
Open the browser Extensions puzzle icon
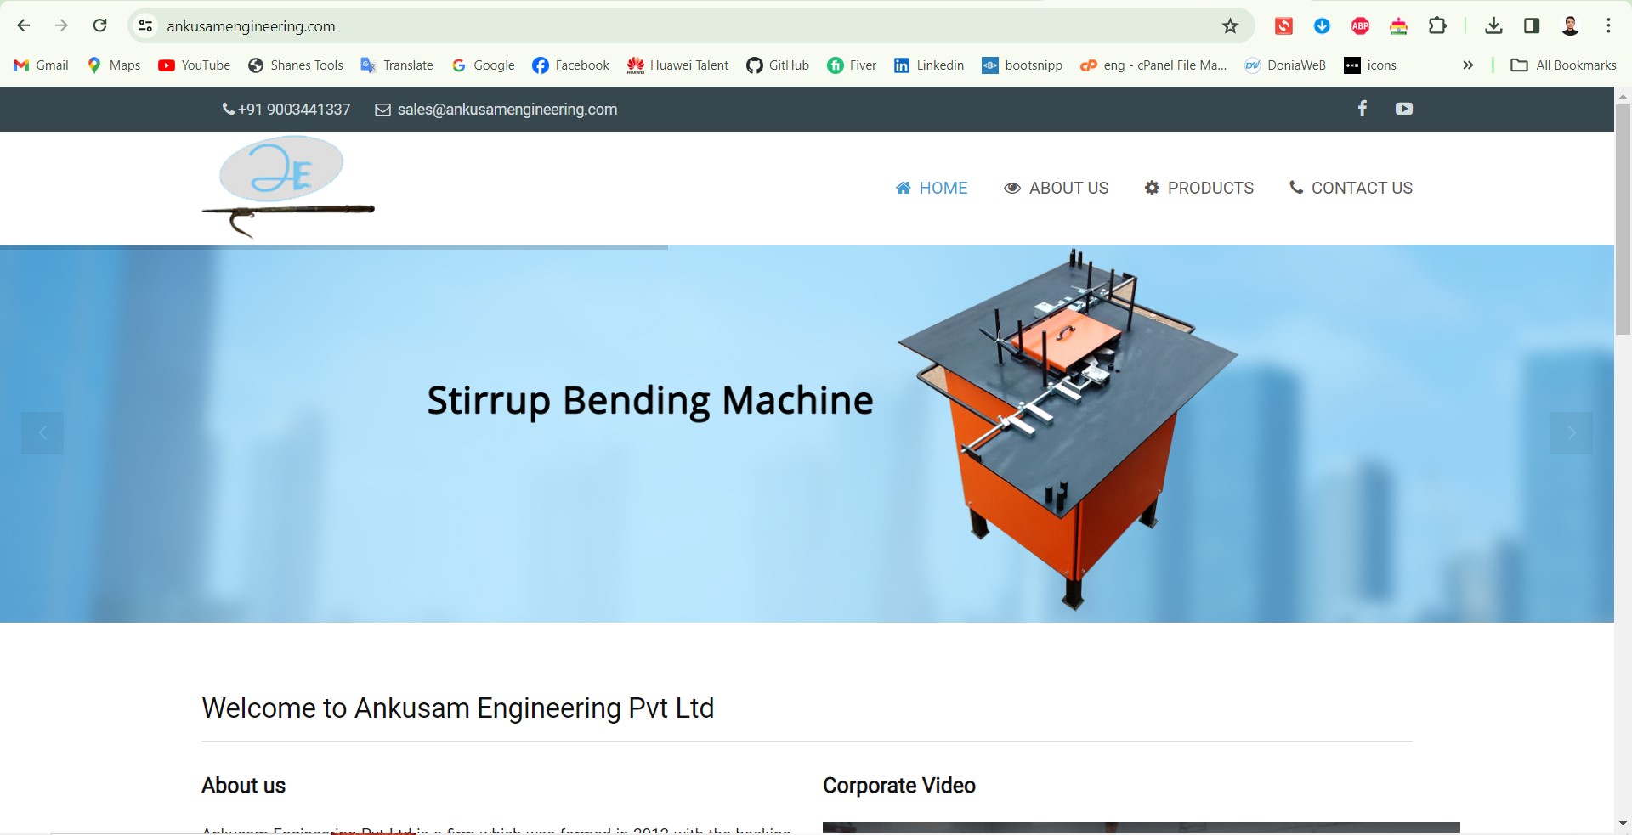click(1437, 26)
